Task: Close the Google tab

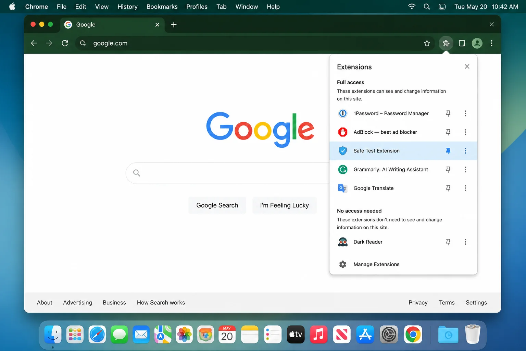Action: 157,25
